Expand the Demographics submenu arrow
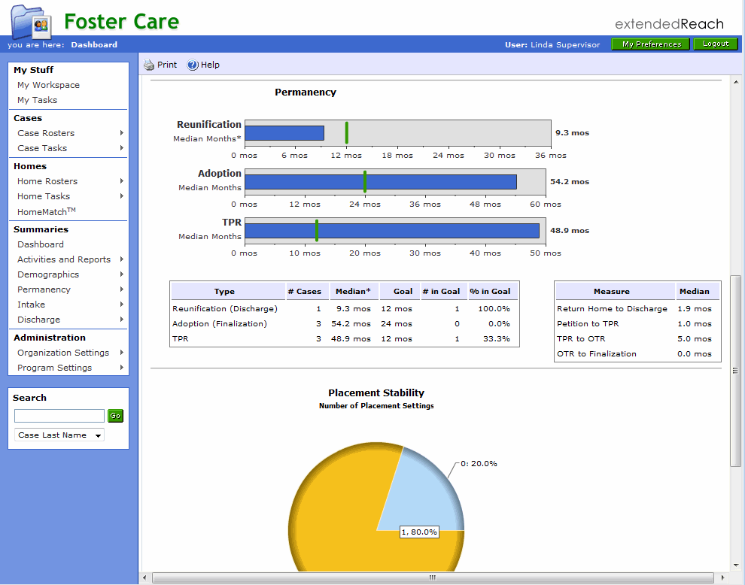The width and height of the screenshot is (745, 585). (122, 274)
